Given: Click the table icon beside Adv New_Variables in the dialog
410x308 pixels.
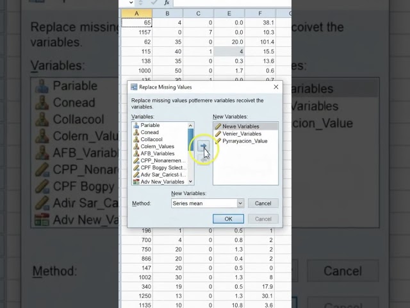Looking at the screenshot, I should click(136, 182).
